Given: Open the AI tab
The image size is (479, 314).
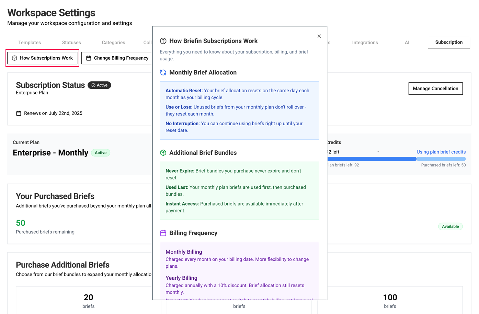Looking at the screenshot, I should (x=407, y=43).
